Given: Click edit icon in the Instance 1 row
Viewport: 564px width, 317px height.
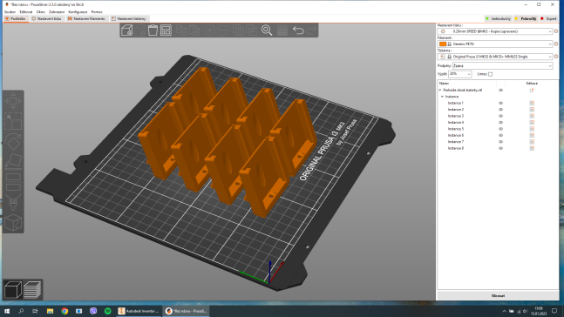Looking at the screenshot, I should (x=532, y=103).
